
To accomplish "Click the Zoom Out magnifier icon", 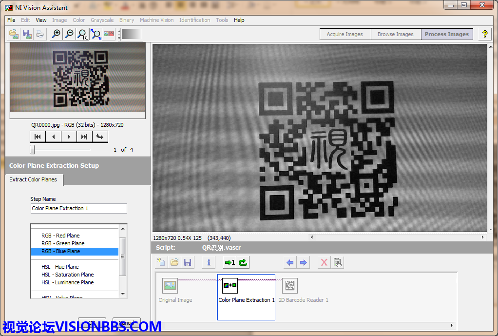I will tap(70, 34).
